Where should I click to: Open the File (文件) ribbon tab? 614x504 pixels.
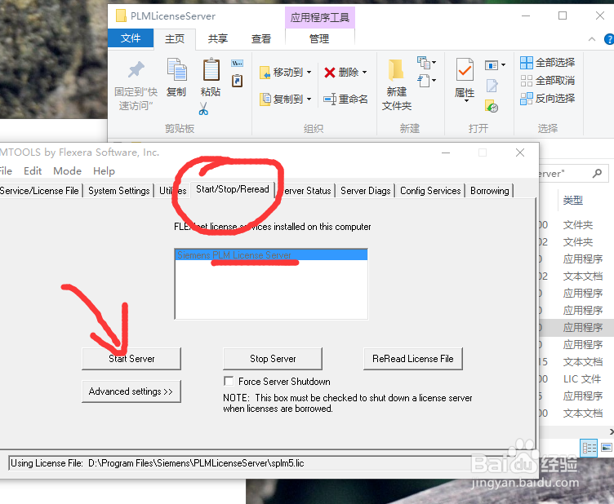point(131,38)
